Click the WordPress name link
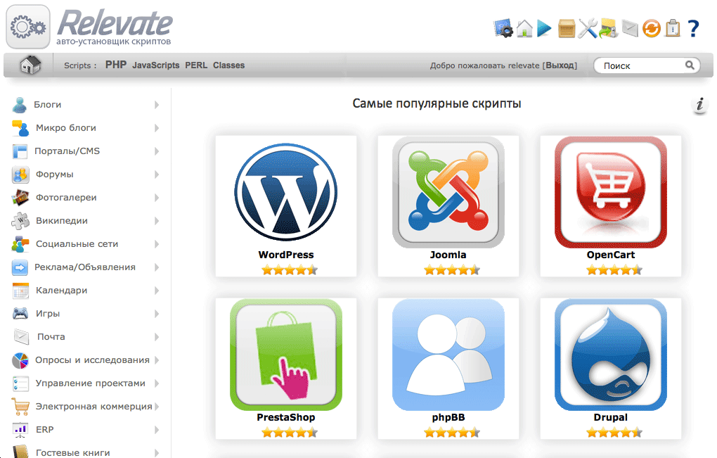 click(x=286, y=255)
